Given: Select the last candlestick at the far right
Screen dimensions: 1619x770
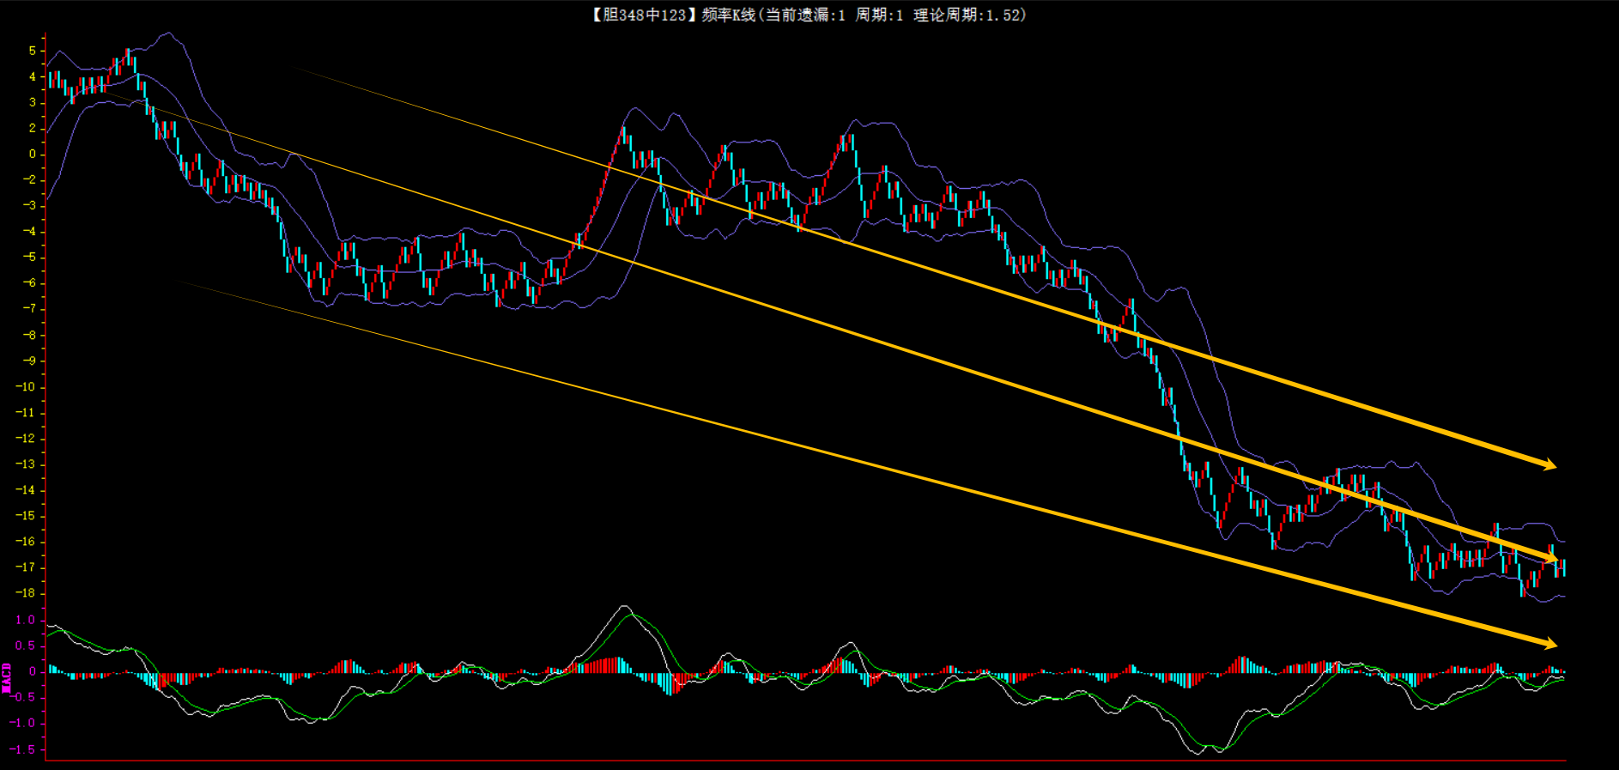Looking at the screenshot, I should click(1563, 567).
